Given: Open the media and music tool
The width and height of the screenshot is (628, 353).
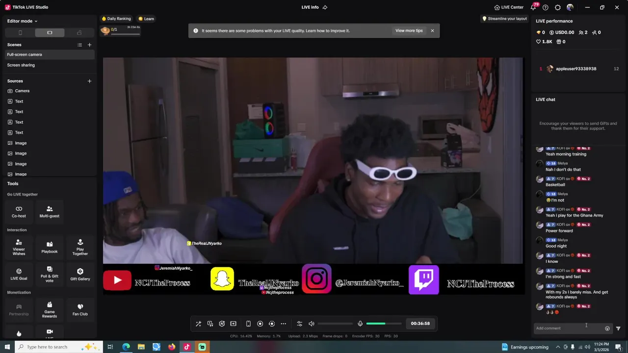Looking at the screenshot, I should coord(210,324).
